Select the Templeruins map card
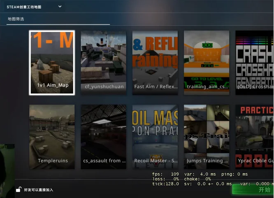The height and width of the screenshot is (198, 274). 52,137
